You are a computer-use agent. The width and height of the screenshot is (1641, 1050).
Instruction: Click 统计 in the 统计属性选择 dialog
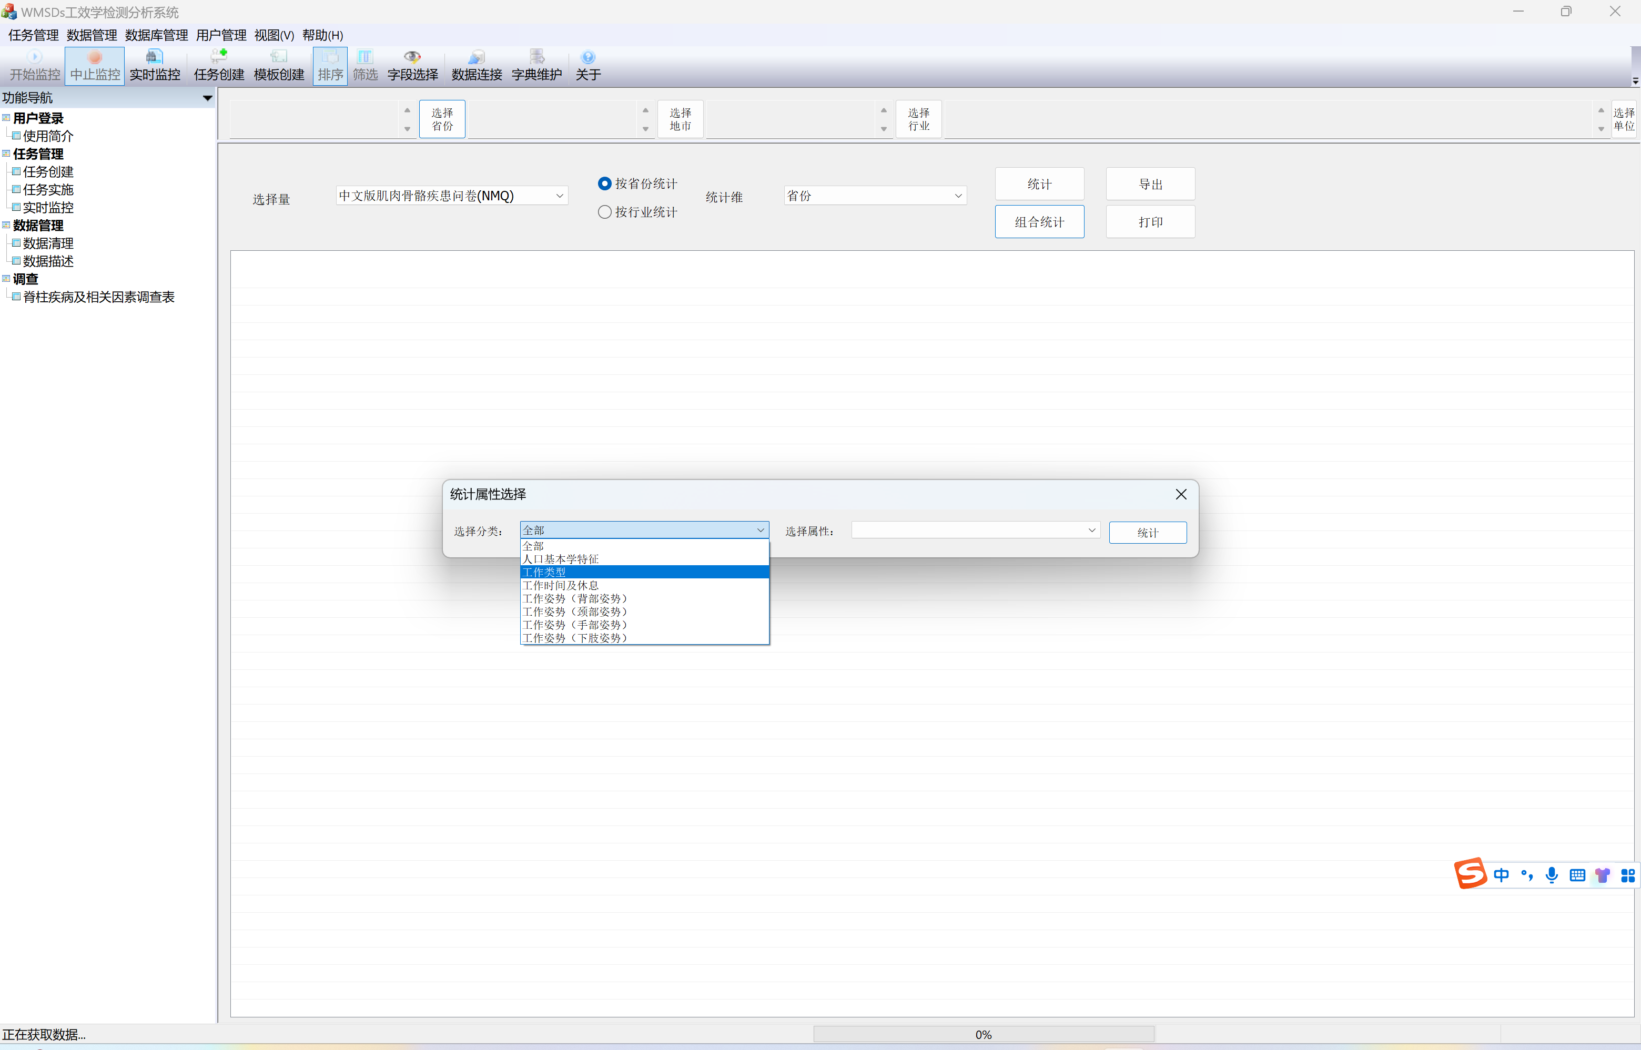coord(1148,533)
